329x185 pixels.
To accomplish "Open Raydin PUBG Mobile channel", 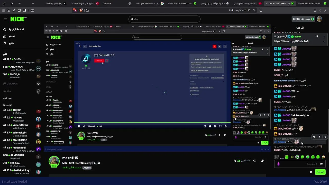I will pyautogui.click(x=22, y=112).
